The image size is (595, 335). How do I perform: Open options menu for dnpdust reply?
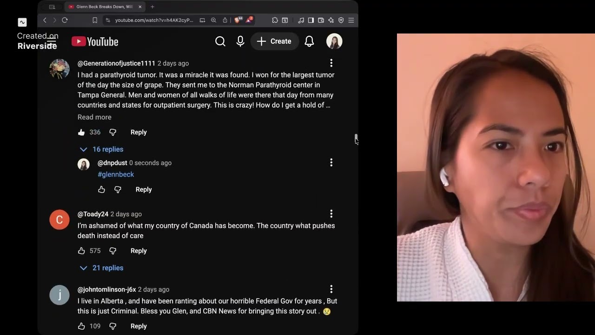(331, 162)
